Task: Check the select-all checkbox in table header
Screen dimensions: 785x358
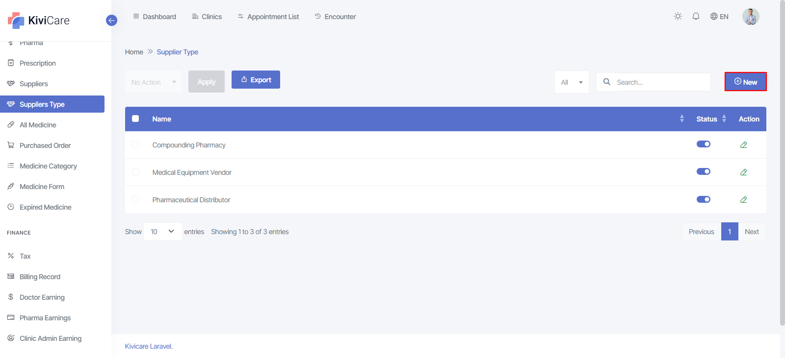Action: 135,119
